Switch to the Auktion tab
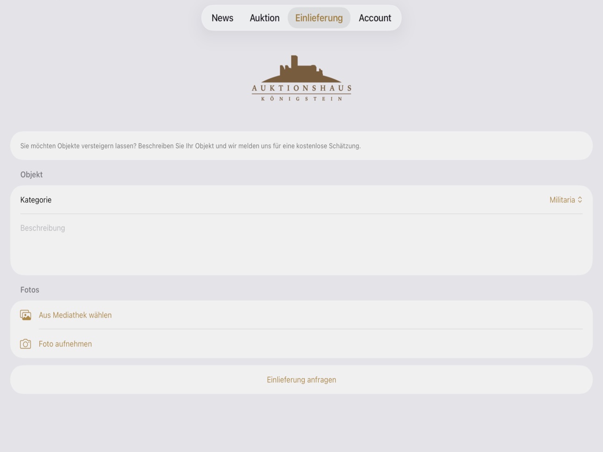Viewport: 603px width, 452px height. [265, 18]
